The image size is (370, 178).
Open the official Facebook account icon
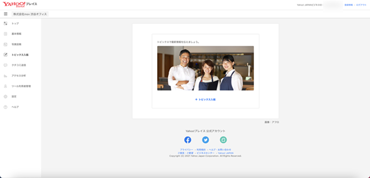click(x=188, y=140)
